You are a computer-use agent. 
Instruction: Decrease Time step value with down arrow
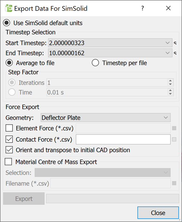click(171, 94)
